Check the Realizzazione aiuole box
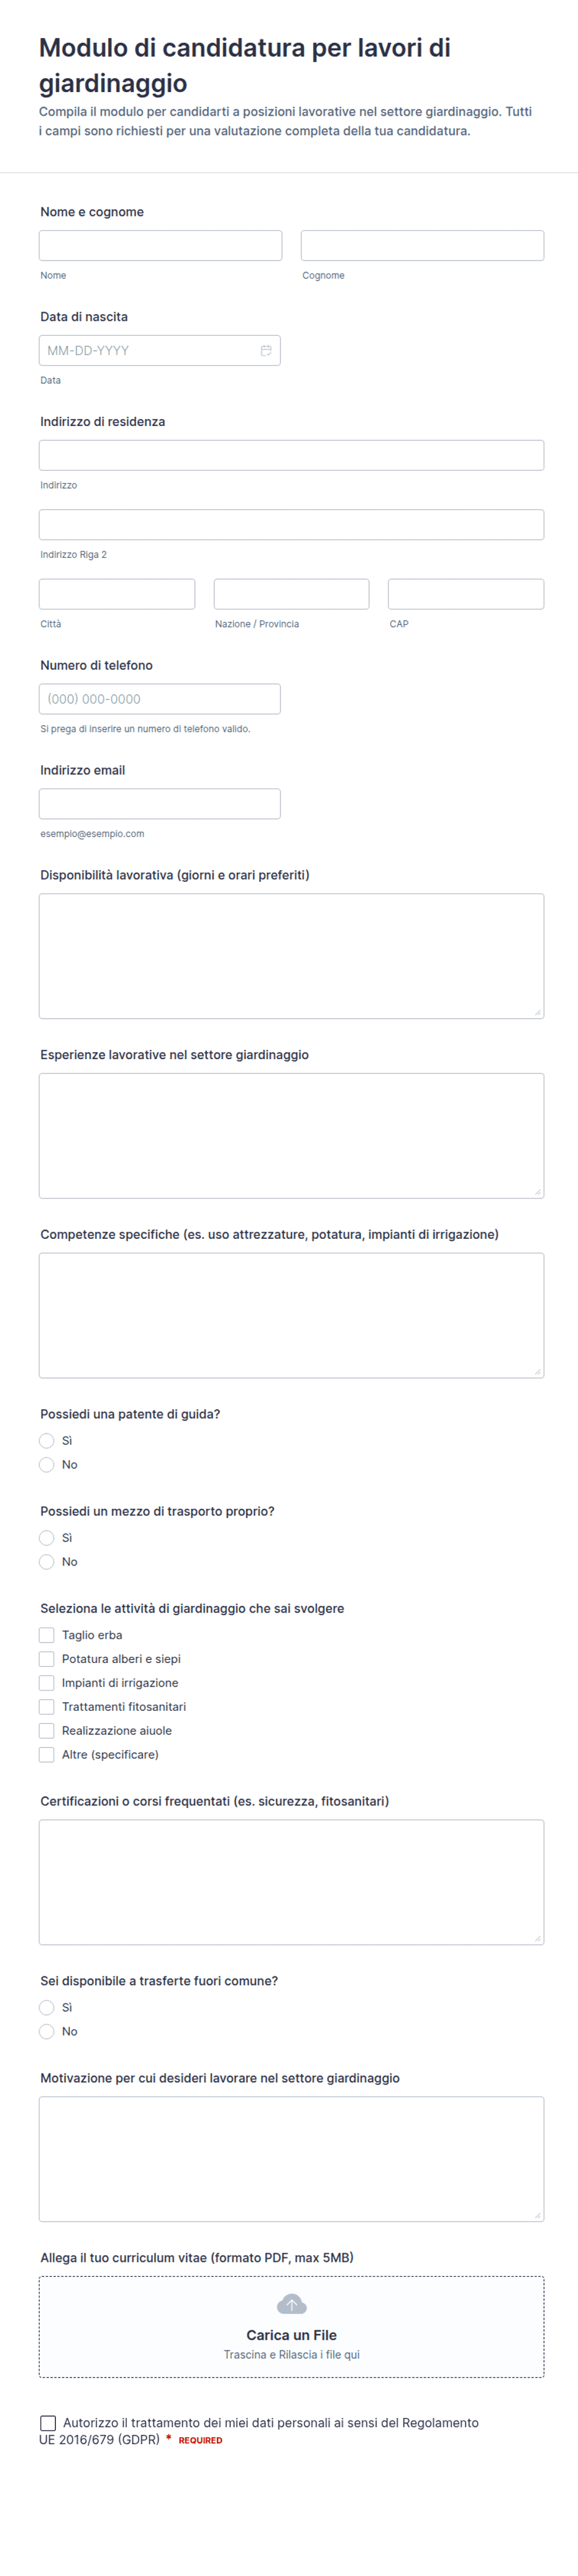 47,1730
